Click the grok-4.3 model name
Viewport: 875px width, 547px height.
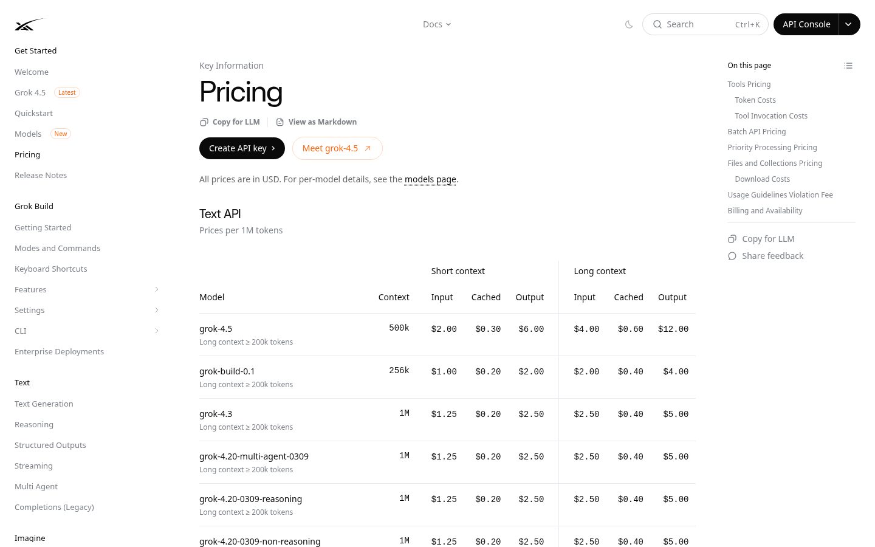coord(216,414)
